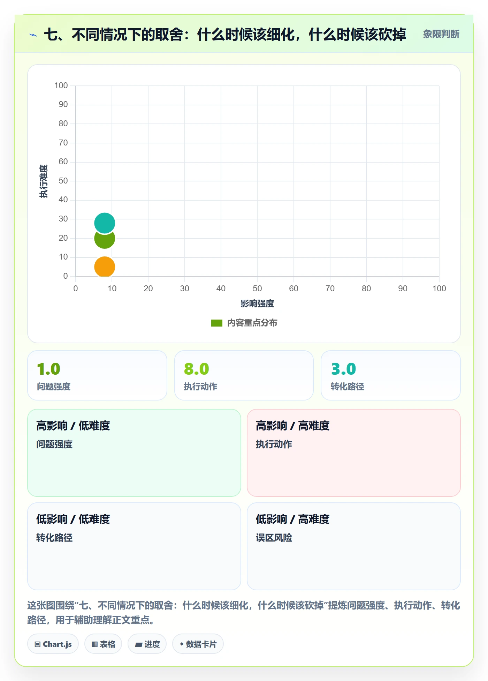Click the teal bubble on the chart
The width and height of the screenshot is (488, 681).
coord(105,223)
